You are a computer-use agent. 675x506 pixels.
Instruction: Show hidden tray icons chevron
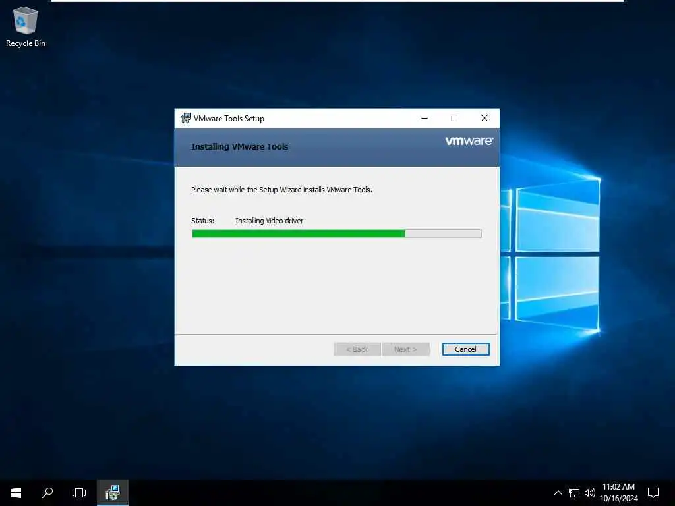click(558, 493)
